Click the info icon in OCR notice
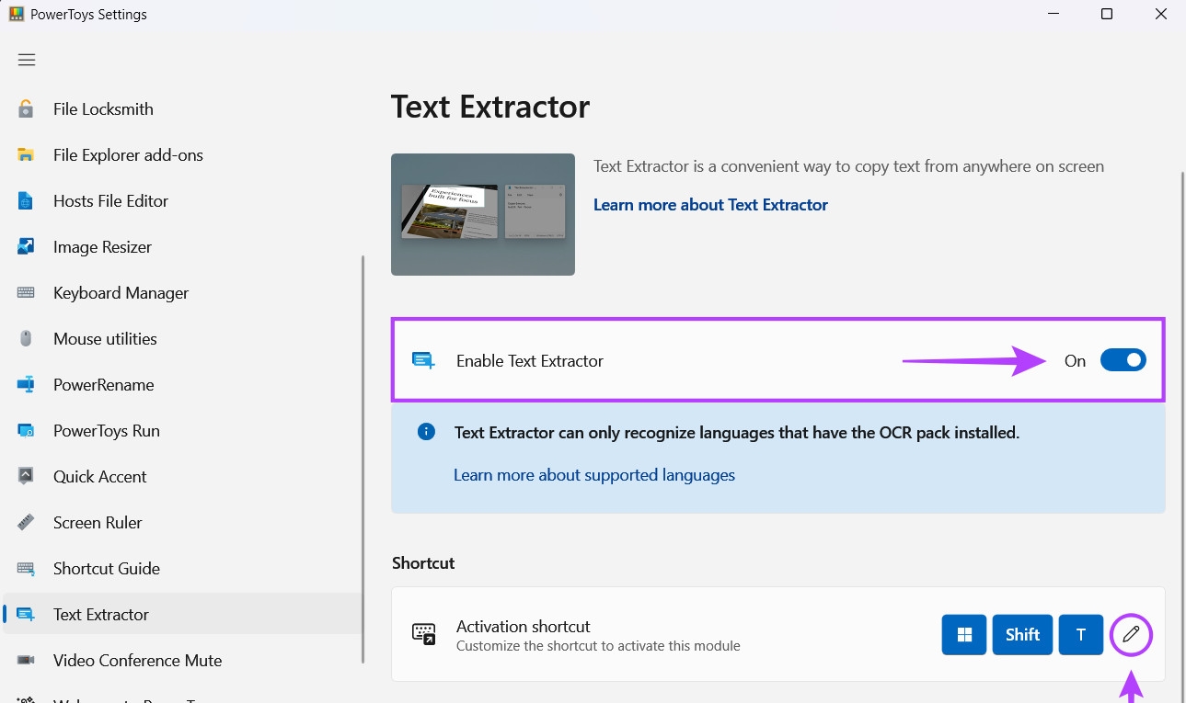The image size is (1186, 703). (426, 431)
